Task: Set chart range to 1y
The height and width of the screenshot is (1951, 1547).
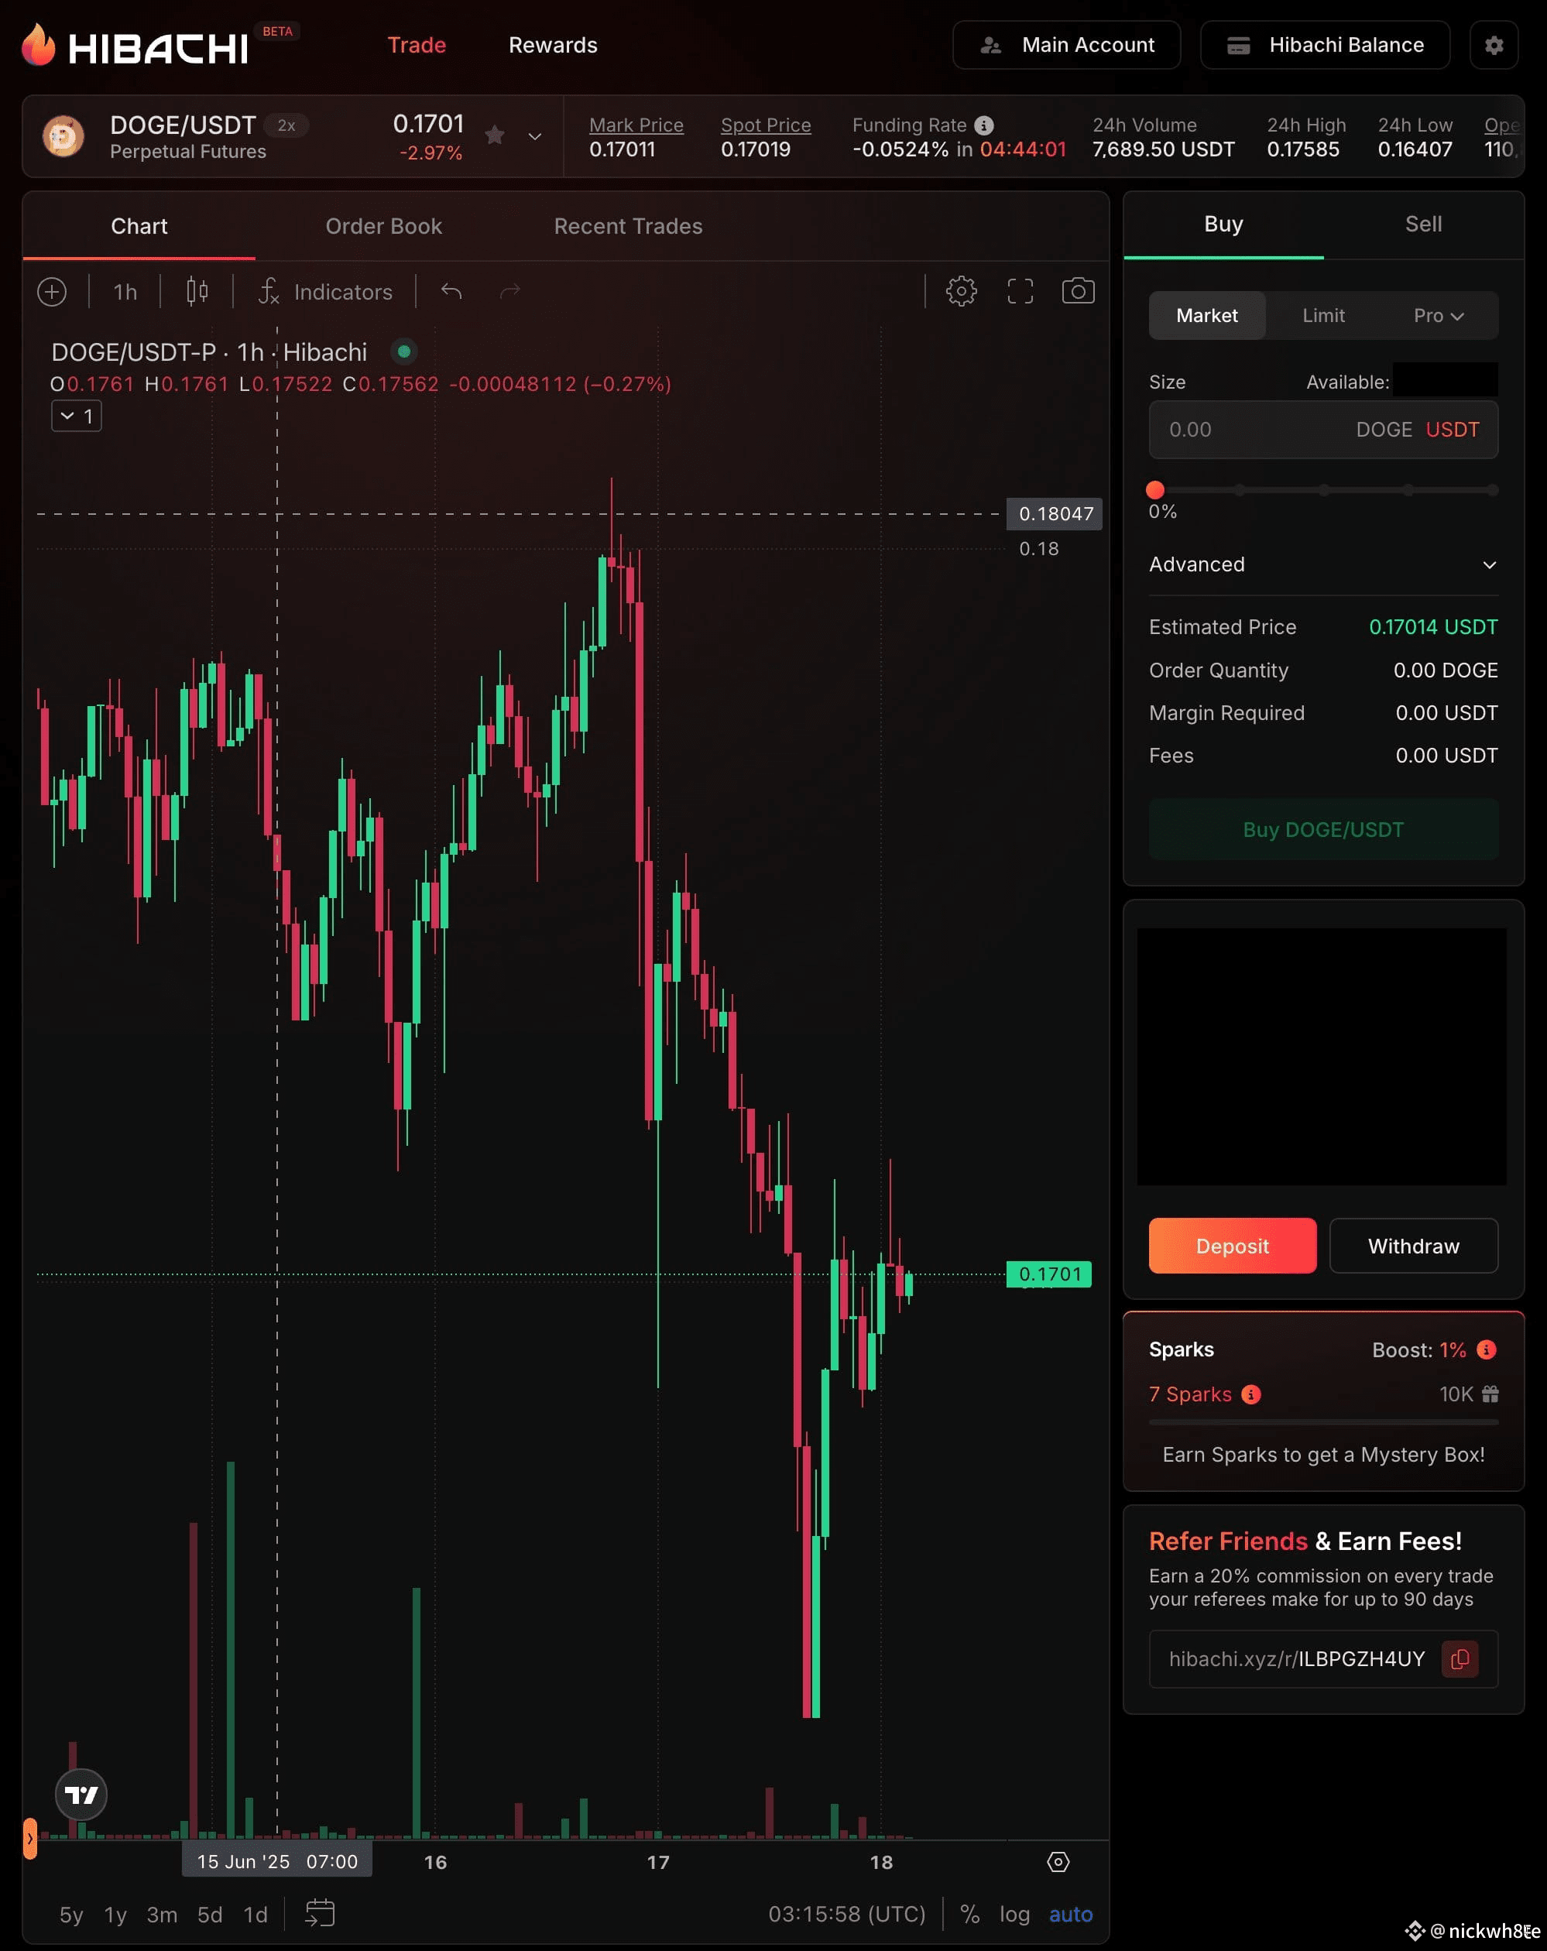Action: pyautogui.click(x=115, y=1914)
